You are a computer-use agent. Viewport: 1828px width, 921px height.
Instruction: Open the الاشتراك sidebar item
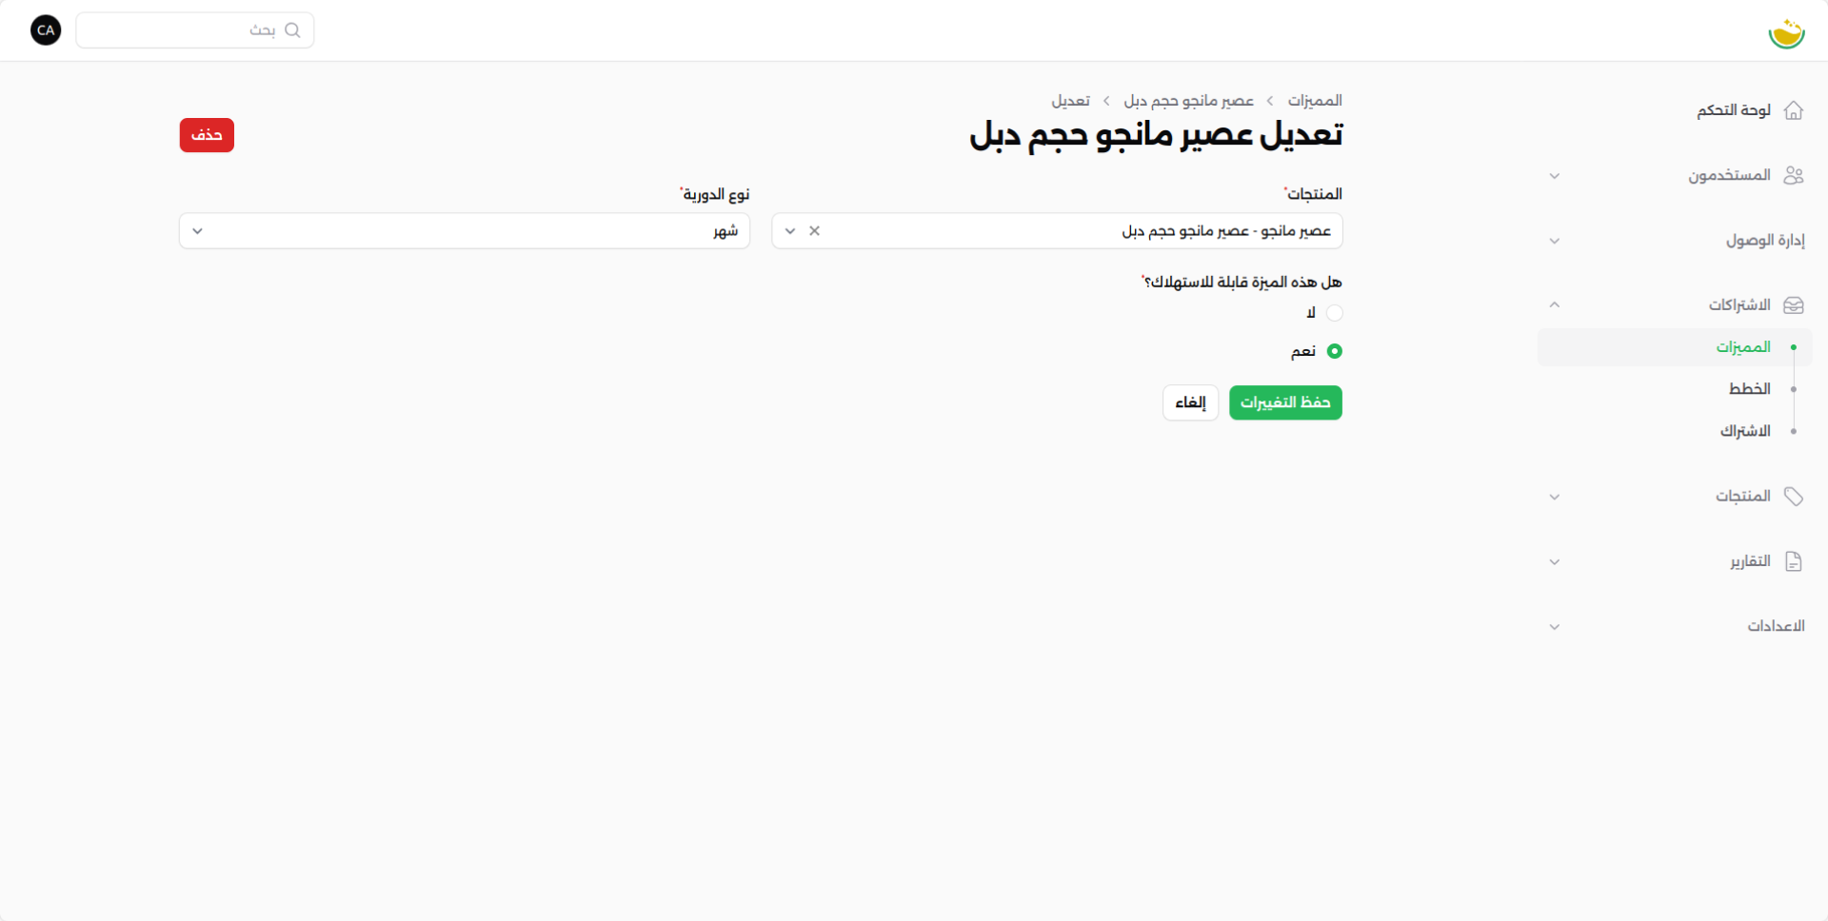tap(1745, 431)
